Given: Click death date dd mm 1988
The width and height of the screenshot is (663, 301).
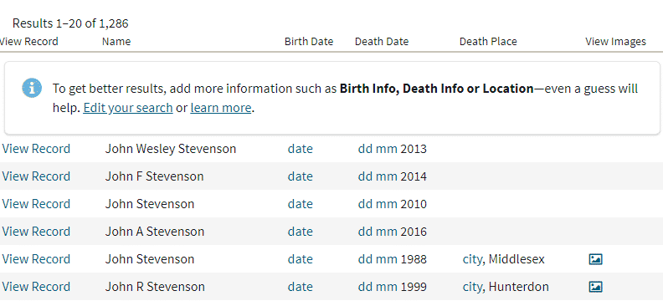Looking at the screenshot, I should [x=393, y=259].
